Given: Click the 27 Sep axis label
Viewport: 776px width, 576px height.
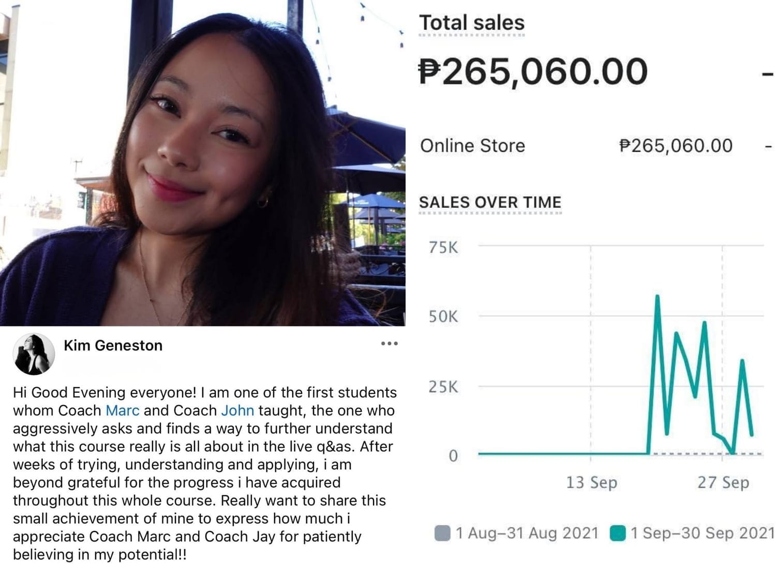Looking at the screenshot, I should point(723,482).
